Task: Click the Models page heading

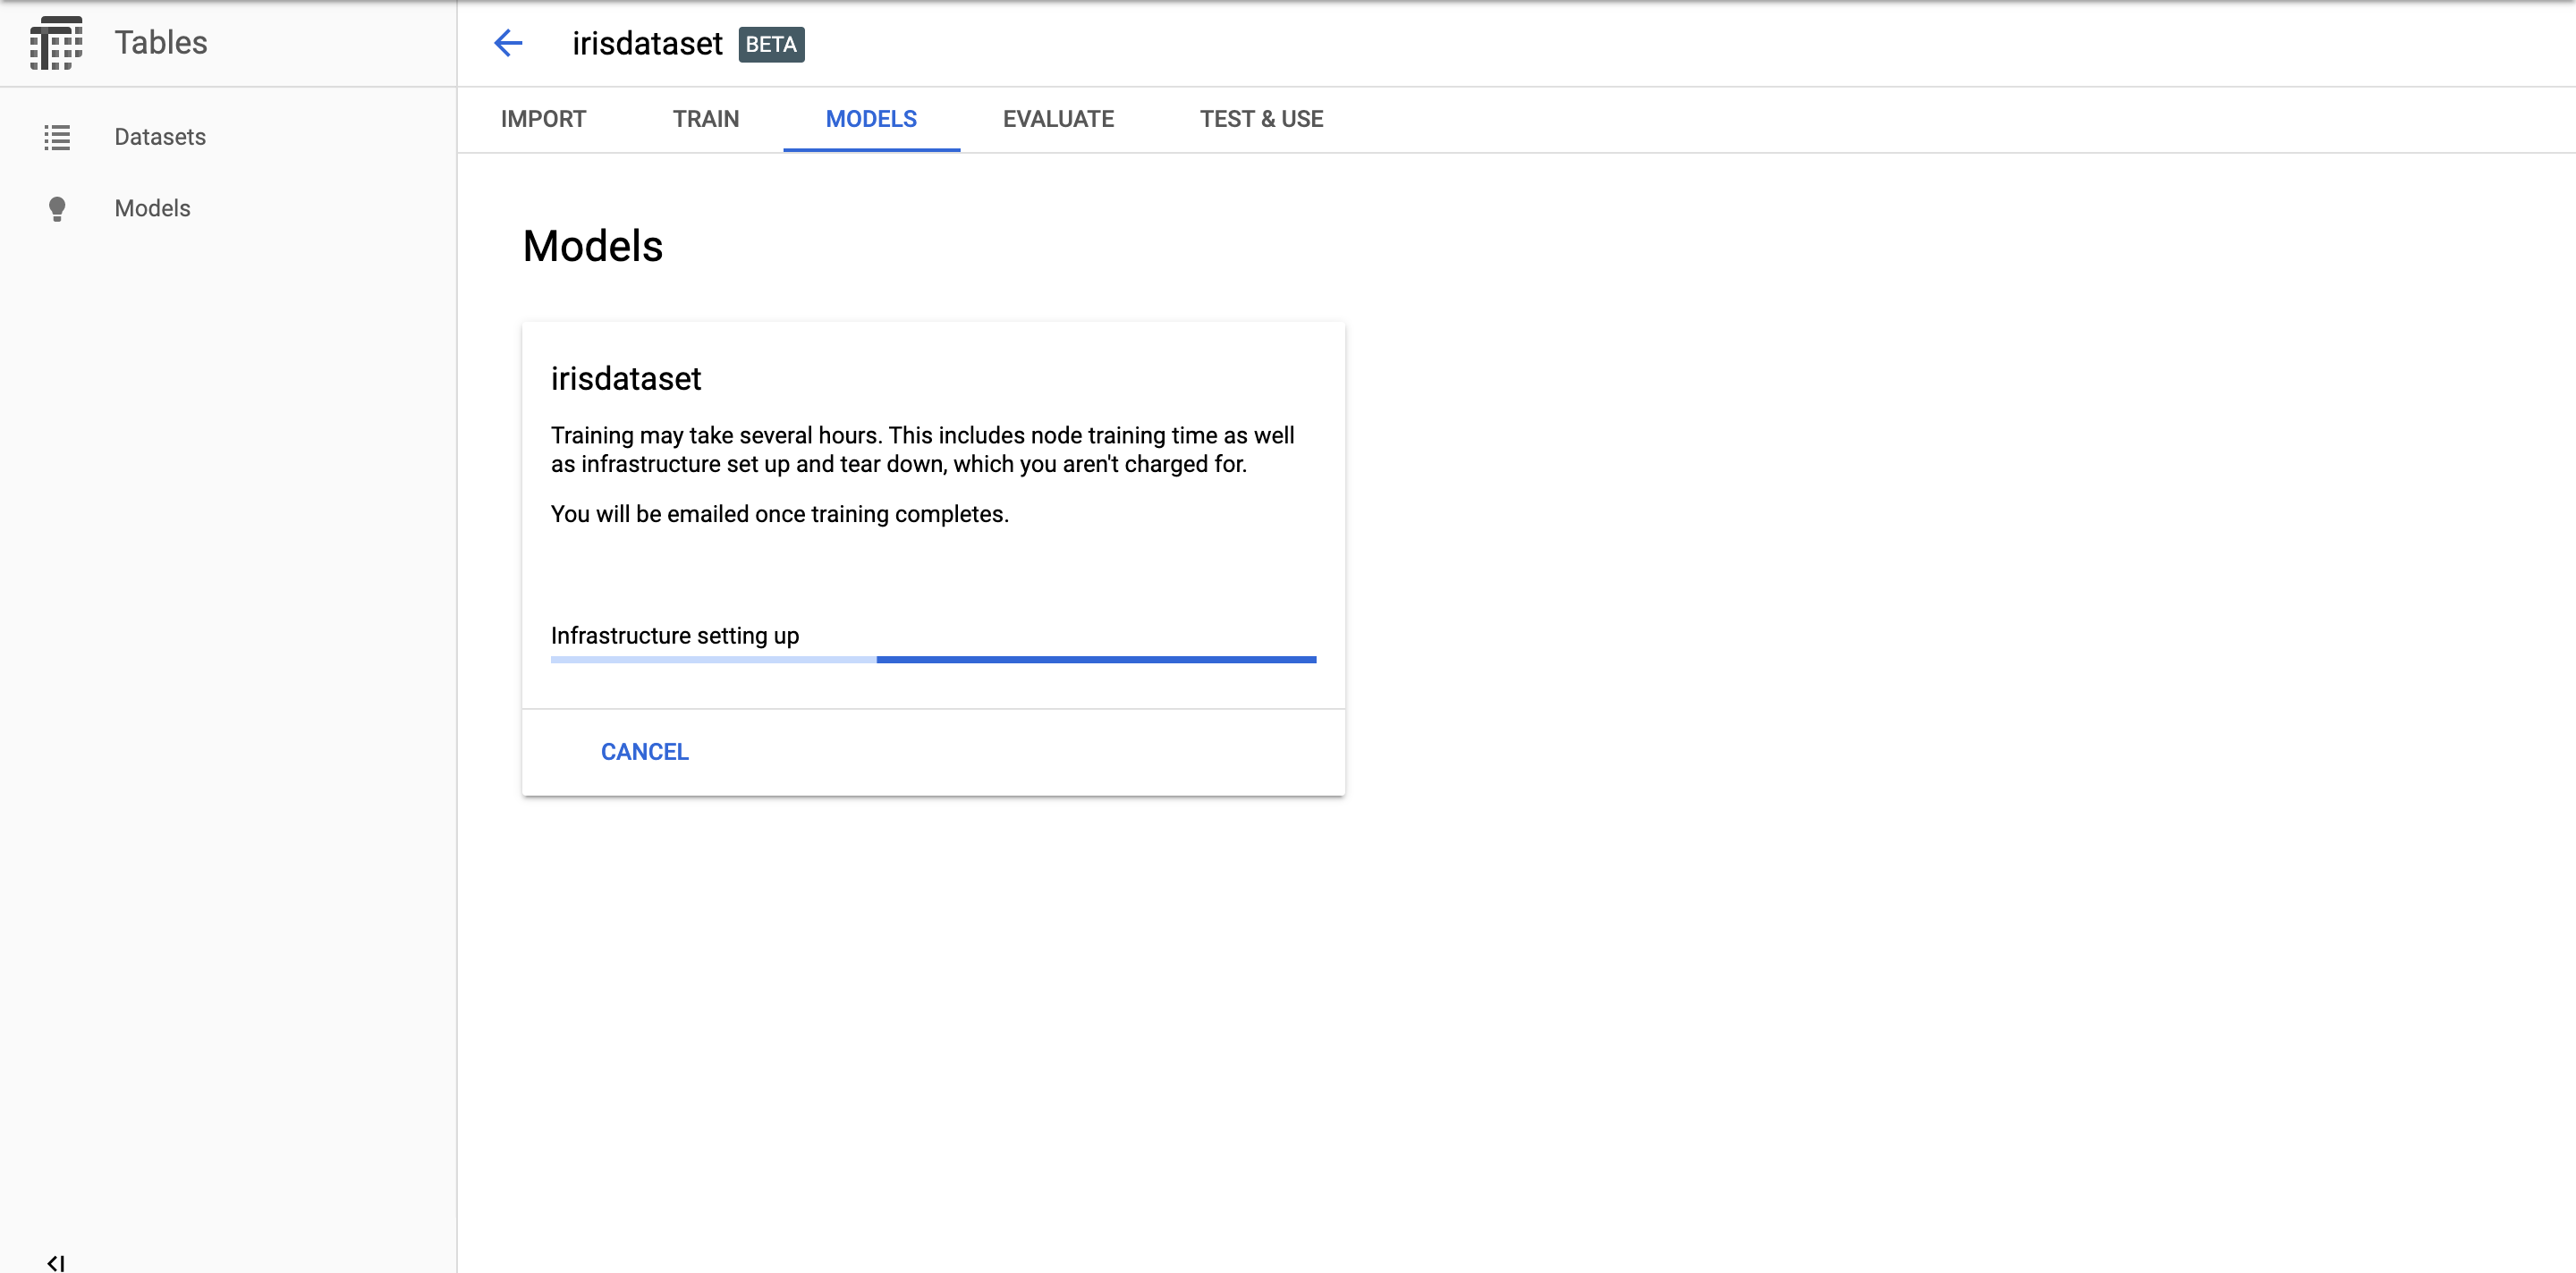Action: (592, 246)
